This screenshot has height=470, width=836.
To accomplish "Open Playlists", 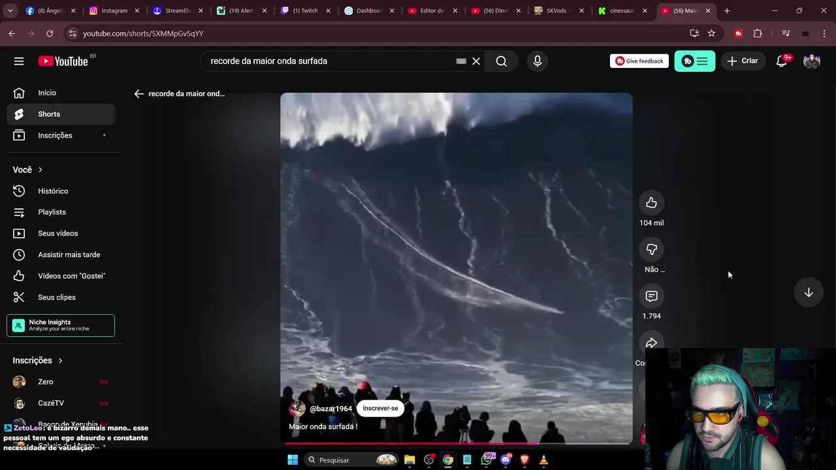I will tap(61, 212).
